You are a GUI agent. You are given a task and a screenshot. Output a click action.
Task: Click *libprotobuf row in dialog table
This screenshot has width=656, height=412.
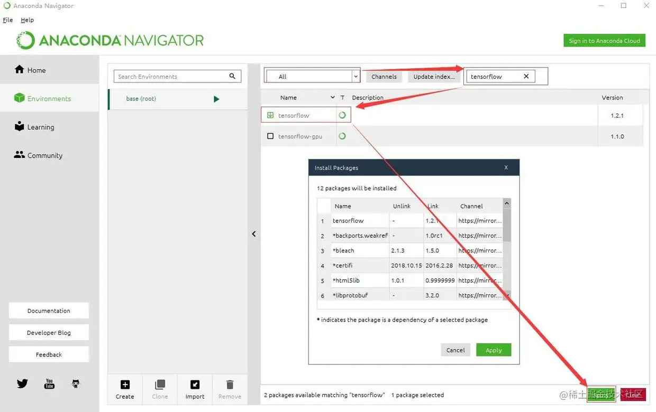tap(410, 295)
